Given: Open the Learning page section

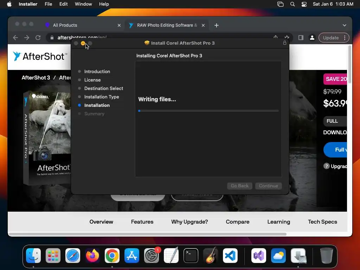Looking at the screenshot, I should (278, 222).
